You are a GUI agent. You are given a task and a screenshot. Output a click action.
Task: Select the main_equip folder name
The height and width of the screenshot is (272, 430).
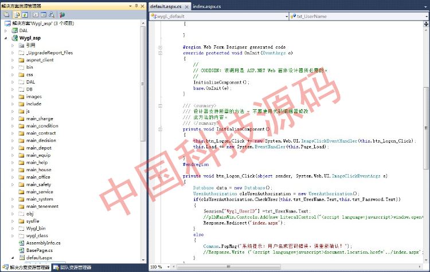tap(38, 155)
